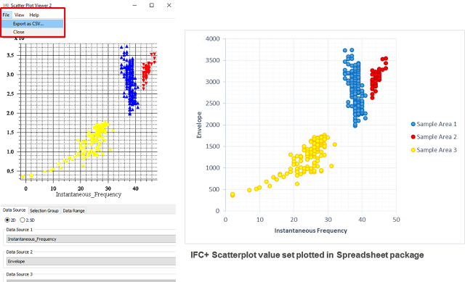Click the 40 x-axis tick in viewer
465x282 pixels.
tap(135, 188)
